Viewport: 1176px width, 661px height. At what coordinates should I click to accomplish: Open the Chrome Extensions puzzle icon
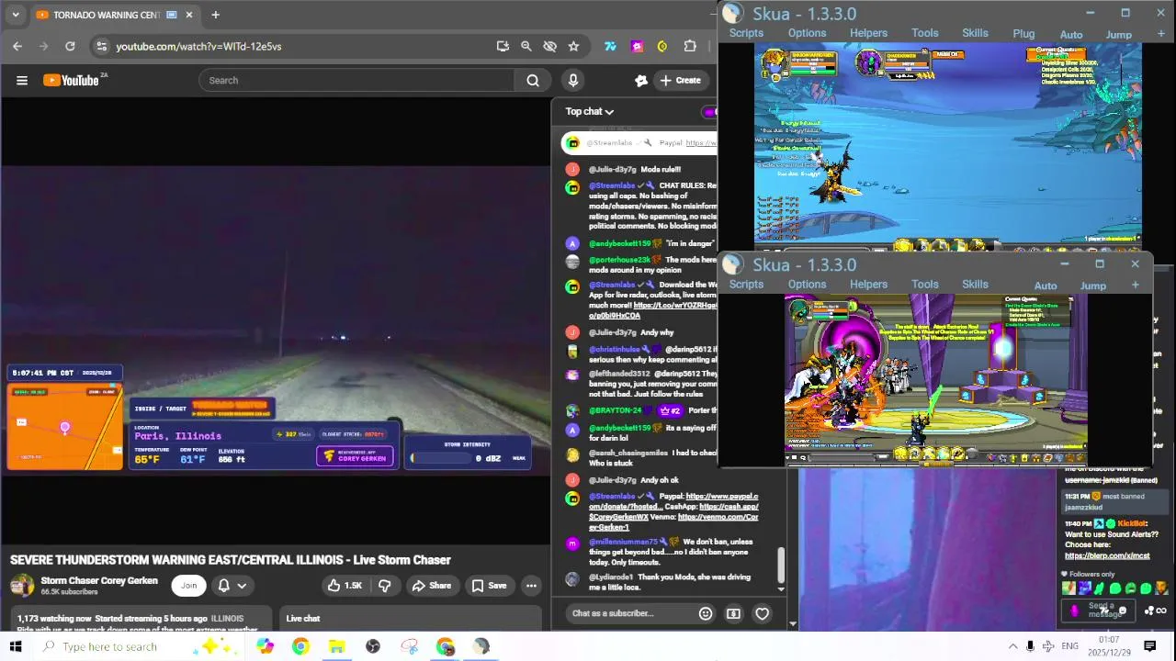[690, 46]
